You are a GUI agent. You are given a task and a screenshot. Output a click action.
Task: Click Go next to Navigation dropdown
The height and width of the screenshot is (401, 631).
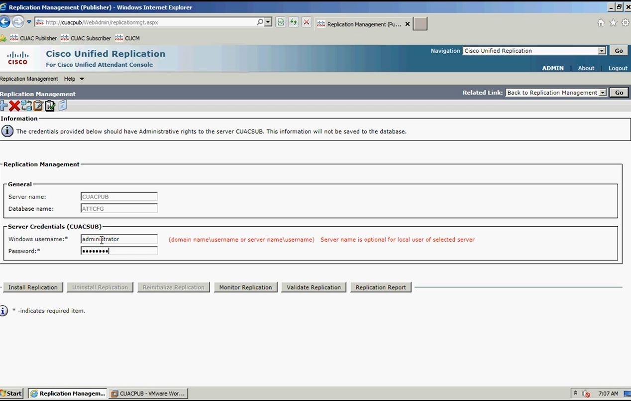pos(619,51)
